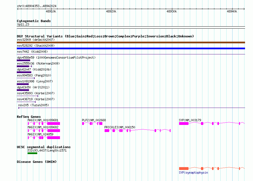
Task: Click the 48920k ruler tick
Action: pyautogui.click(x=111, y=11)
